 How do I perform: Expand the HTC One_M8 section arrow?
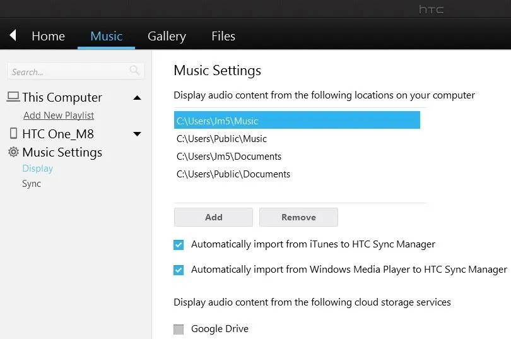tap(137, 134)
